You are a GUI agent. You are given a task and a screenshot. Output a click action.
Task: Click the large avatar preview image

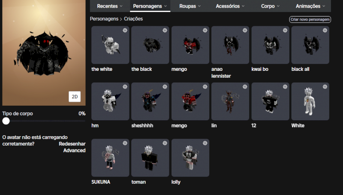44,52
